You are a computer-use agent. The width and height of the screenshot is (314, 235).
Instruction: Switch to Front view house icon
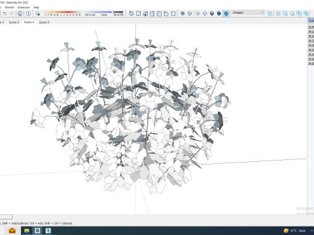tap(145, 14)
